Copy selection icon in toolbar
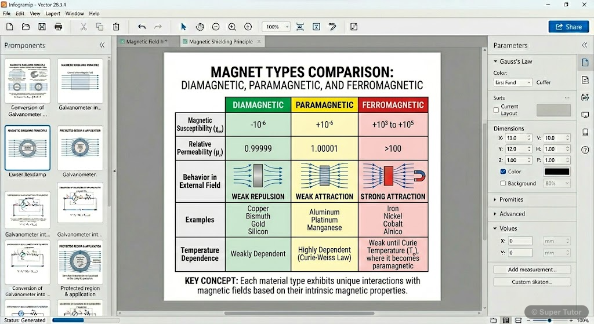The height and width of the screenshot is (324, 594). [100, 27]
